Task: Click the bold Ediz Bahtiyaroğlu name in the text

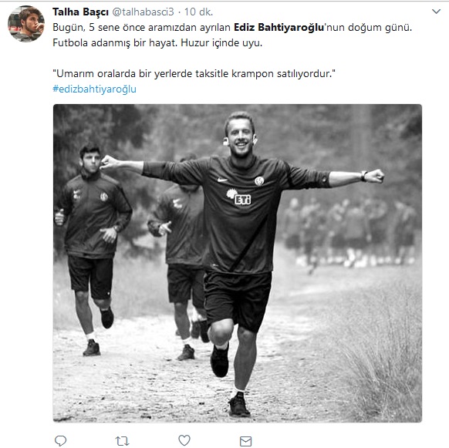Action: (x=279, y=28)
